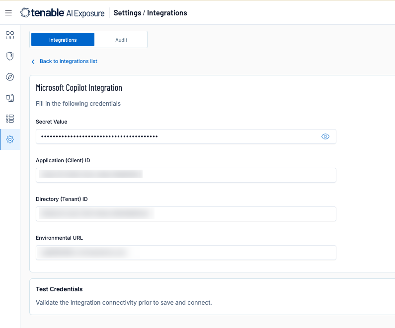Click the back chevron arrow icon
Image resolution: width=395 pixels, height=328 pixels.
(33, 62)
